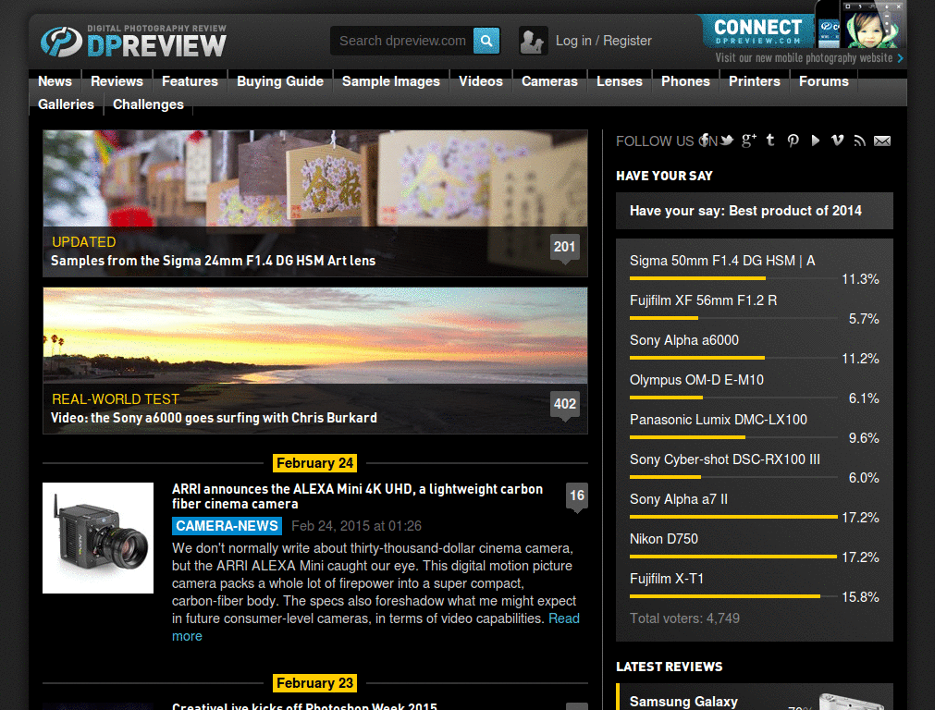The image size is (947, 710).
Task: Open the ARRI ALEXA Mini article title
Action: point(357,496)
